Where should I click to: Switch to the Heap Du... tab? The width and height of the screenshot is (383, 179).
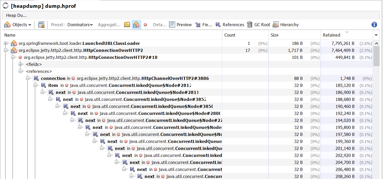pyautogui.click(x=16, y=15)
